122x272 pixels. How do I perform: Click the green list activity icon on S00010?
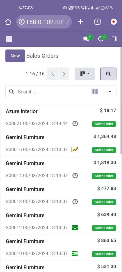75,254
